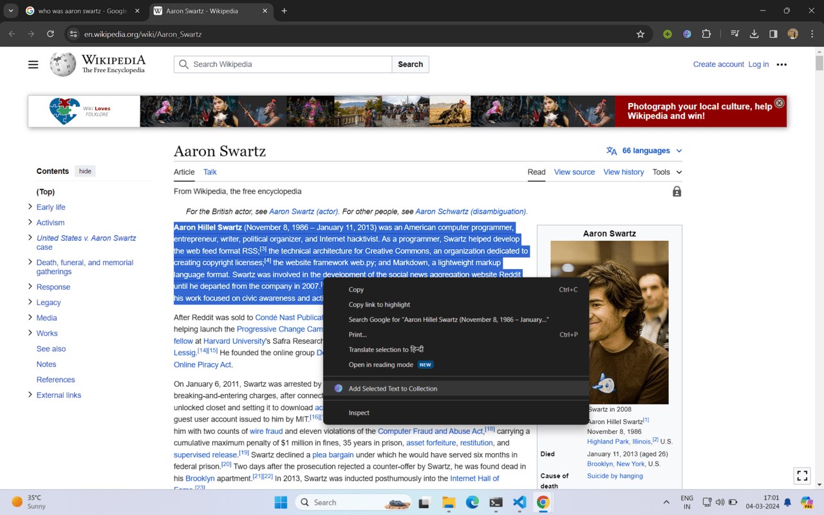
Task: Open the Terminal from the taskbar
Action: pyautogui.click(x=496, y=502)
